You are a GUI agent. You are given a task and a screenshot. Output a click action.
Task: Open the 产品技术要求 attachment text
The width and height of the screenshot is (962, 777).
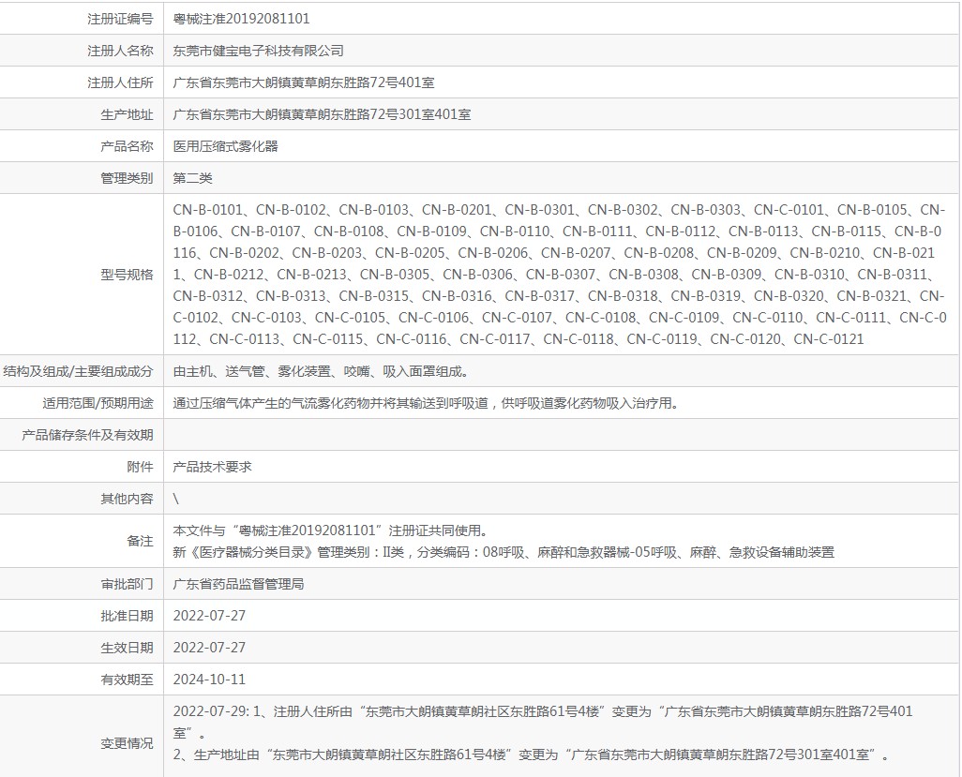212,468
